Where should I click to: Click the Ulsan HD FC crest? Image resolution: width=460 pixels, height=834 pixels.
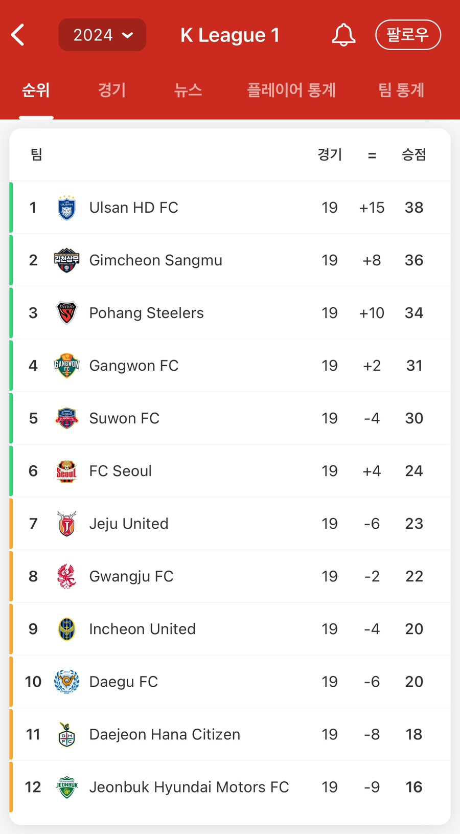(66, 208)
